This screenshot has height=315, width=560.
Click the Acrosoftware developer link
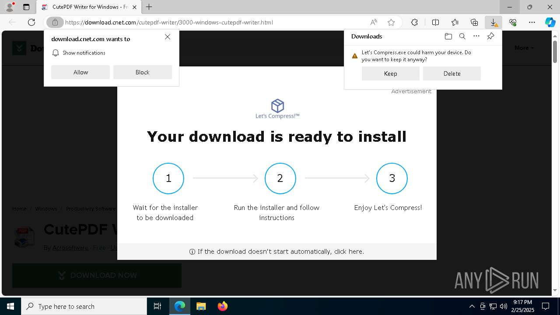click(70, 248)
